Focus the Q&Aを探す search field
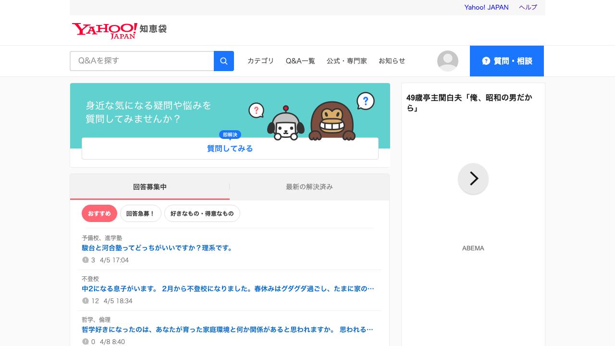Image resolution: width=615 pixels, height=346 pixels. click(142, 61)
